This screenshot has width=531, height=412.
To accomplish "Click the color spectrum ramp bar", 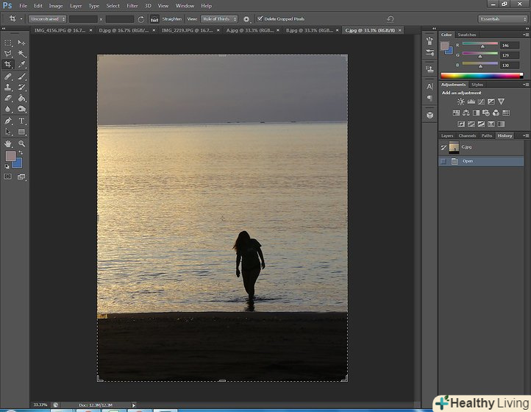I will 481,75.
